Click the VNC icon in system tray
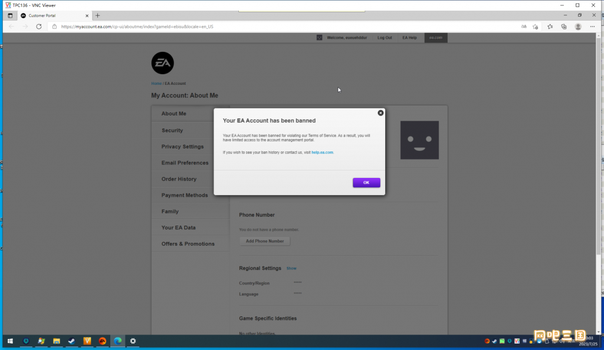Image resolution: width=604 pixels, height=350 pixels. [x=517, y=341]
